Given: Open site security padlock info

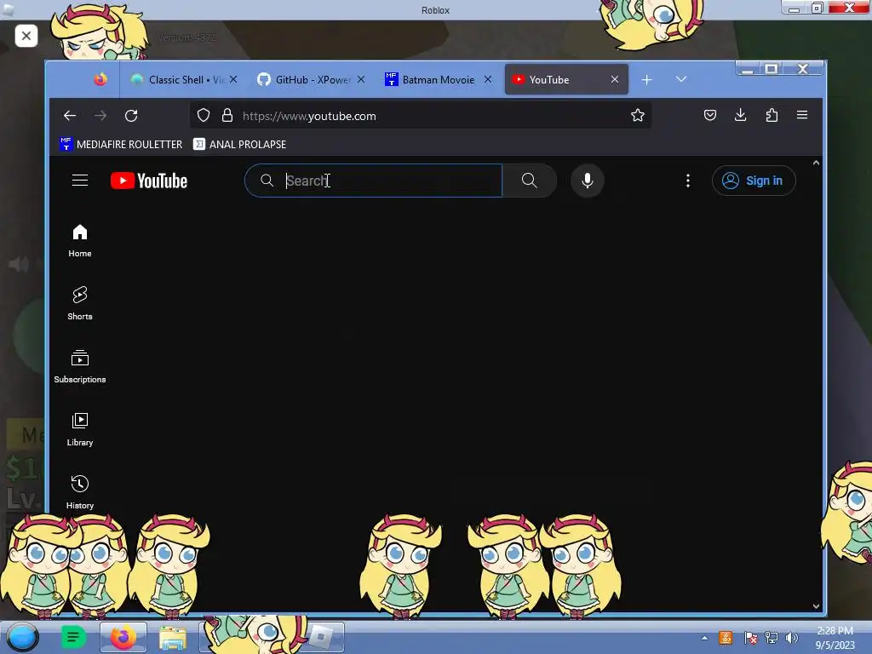Looking at the screenshot, I should (227, 116).
